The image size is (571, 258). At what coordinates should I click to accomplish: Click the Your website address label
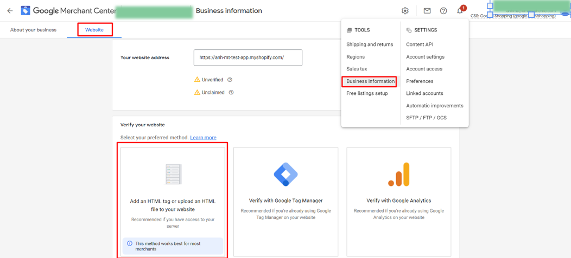tap(145, 57)
